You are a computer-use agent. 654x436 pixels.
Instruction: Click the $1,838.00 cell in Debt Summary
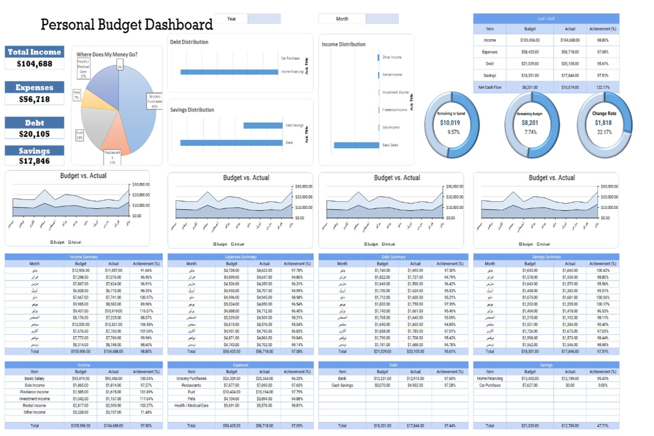[382, 331]
